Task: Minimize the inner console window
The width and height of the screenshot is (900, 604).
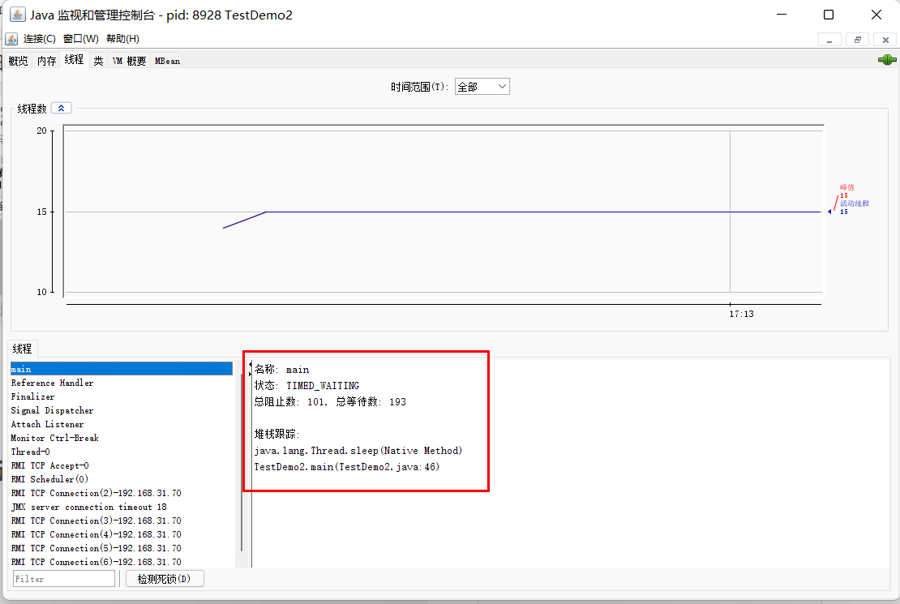Action: (829, 40)
